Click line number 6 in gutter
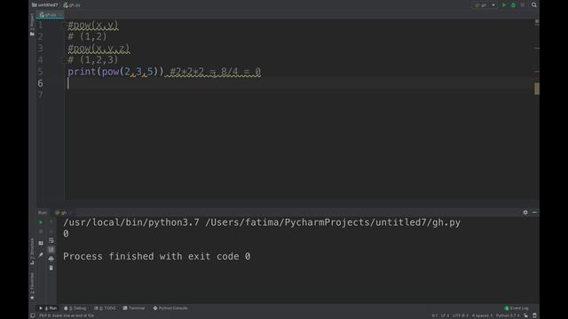This screenshot has width=568, height=319. click(40, 83)
